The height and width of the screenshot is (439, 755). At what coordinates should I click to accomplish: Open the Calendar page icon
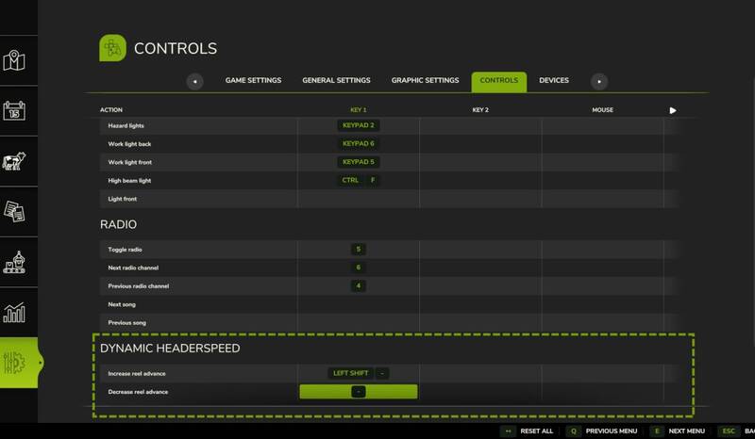click(14, 111)
